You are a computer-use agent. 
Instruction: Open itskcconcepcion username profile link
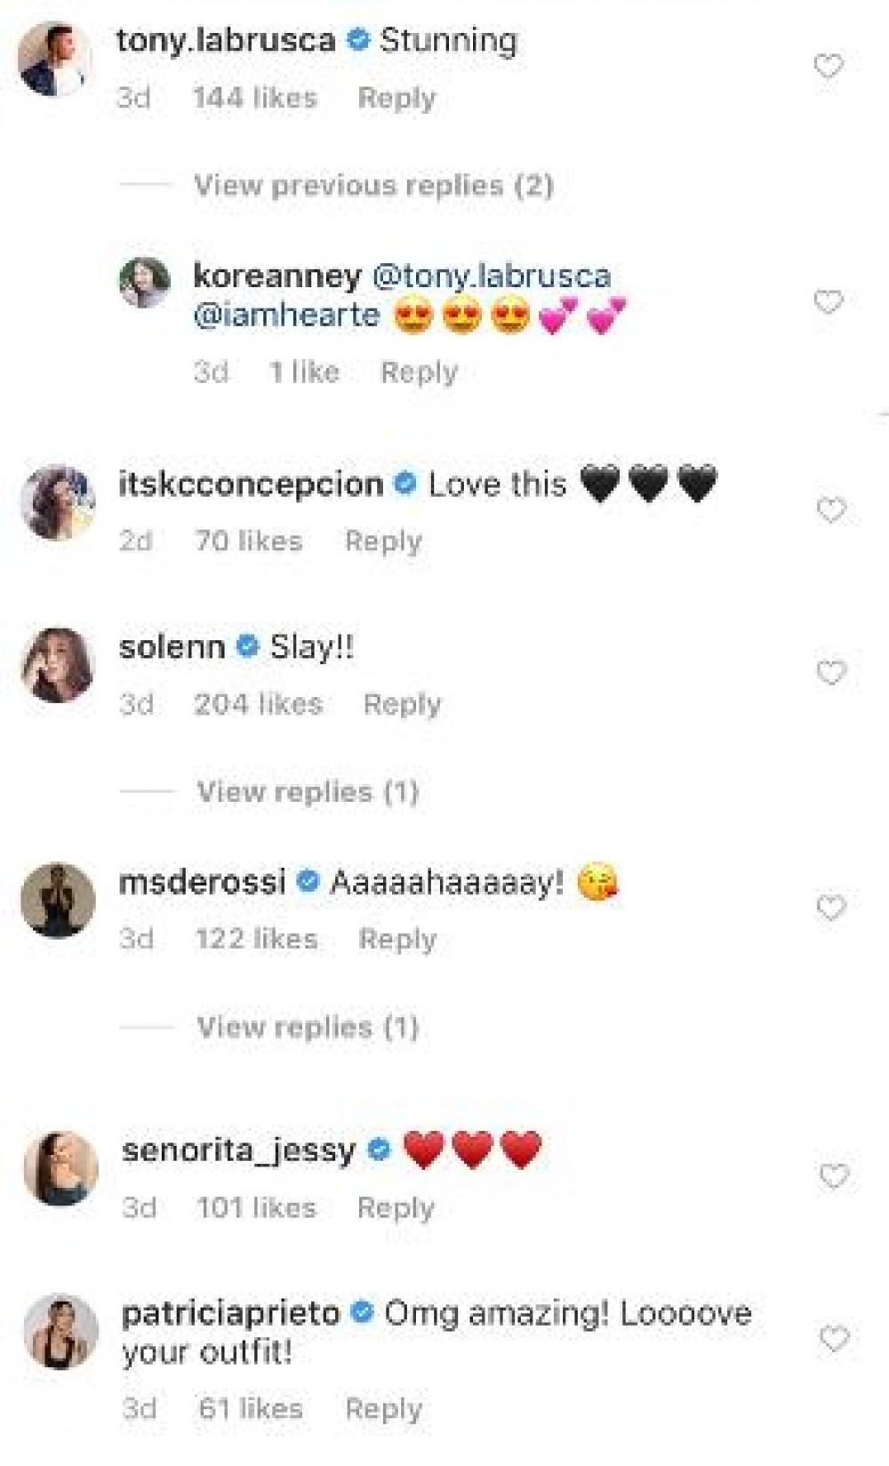pos(251,485)
